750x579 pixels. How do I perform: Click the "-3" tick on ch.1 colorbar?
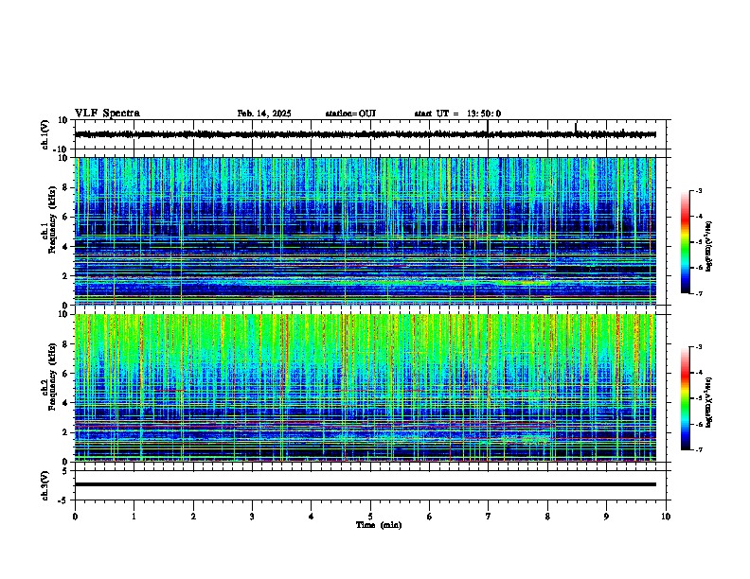[698, 191]
